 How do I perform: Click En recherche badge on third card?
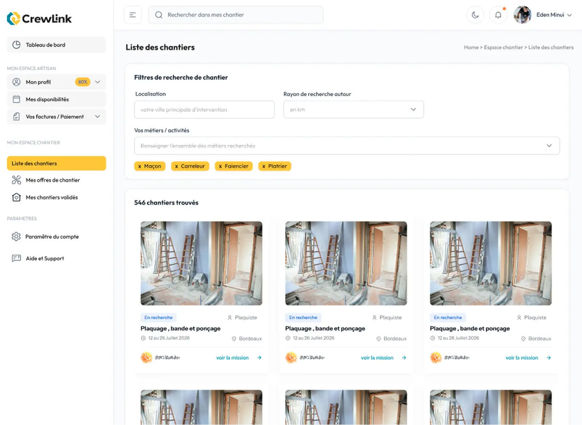[x=448, y=317]
